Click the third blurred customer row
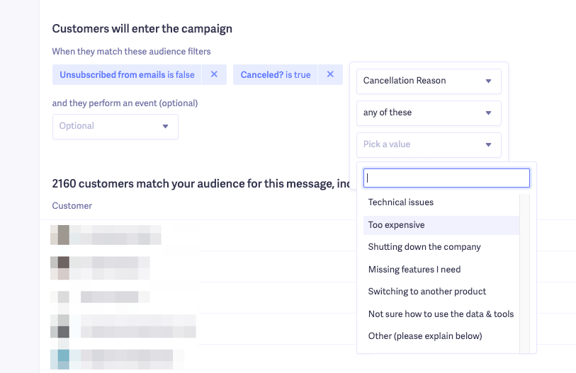The image size is (576, 373). (106, 297)
